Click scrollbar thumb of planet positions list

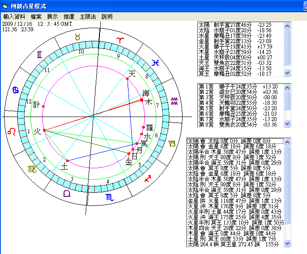pos(287,48)
